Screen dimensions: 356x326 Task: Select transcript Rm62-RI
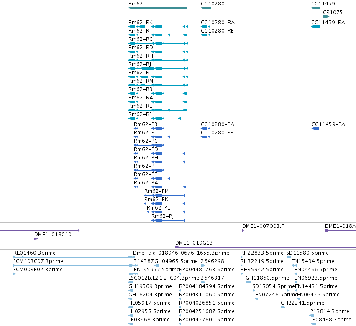pos(158,35)
